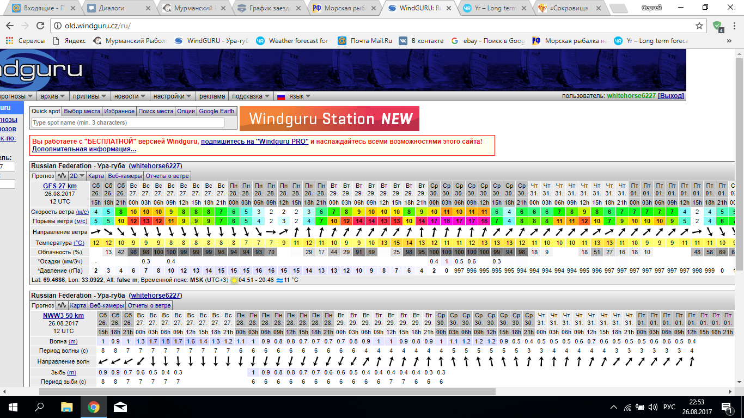Click the graph wave icon in GFS forecast

click(62, 176)
